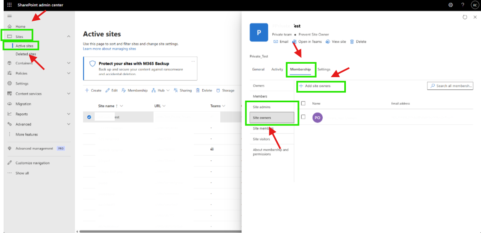
Task: Click the Create site toolbar button
Action: [x=93, y=91]
